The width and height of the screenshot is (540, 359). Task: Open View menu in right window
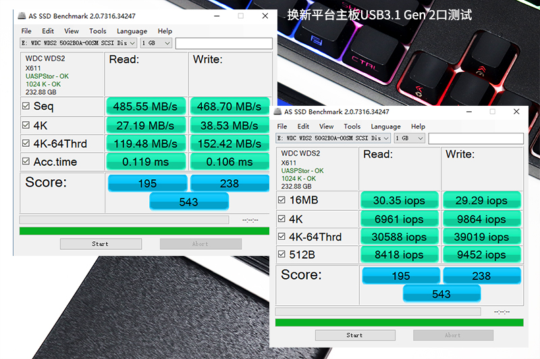326,127
